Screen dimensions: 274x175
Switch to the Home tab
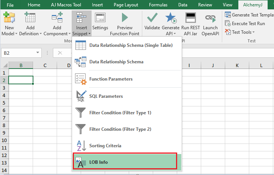34,5
